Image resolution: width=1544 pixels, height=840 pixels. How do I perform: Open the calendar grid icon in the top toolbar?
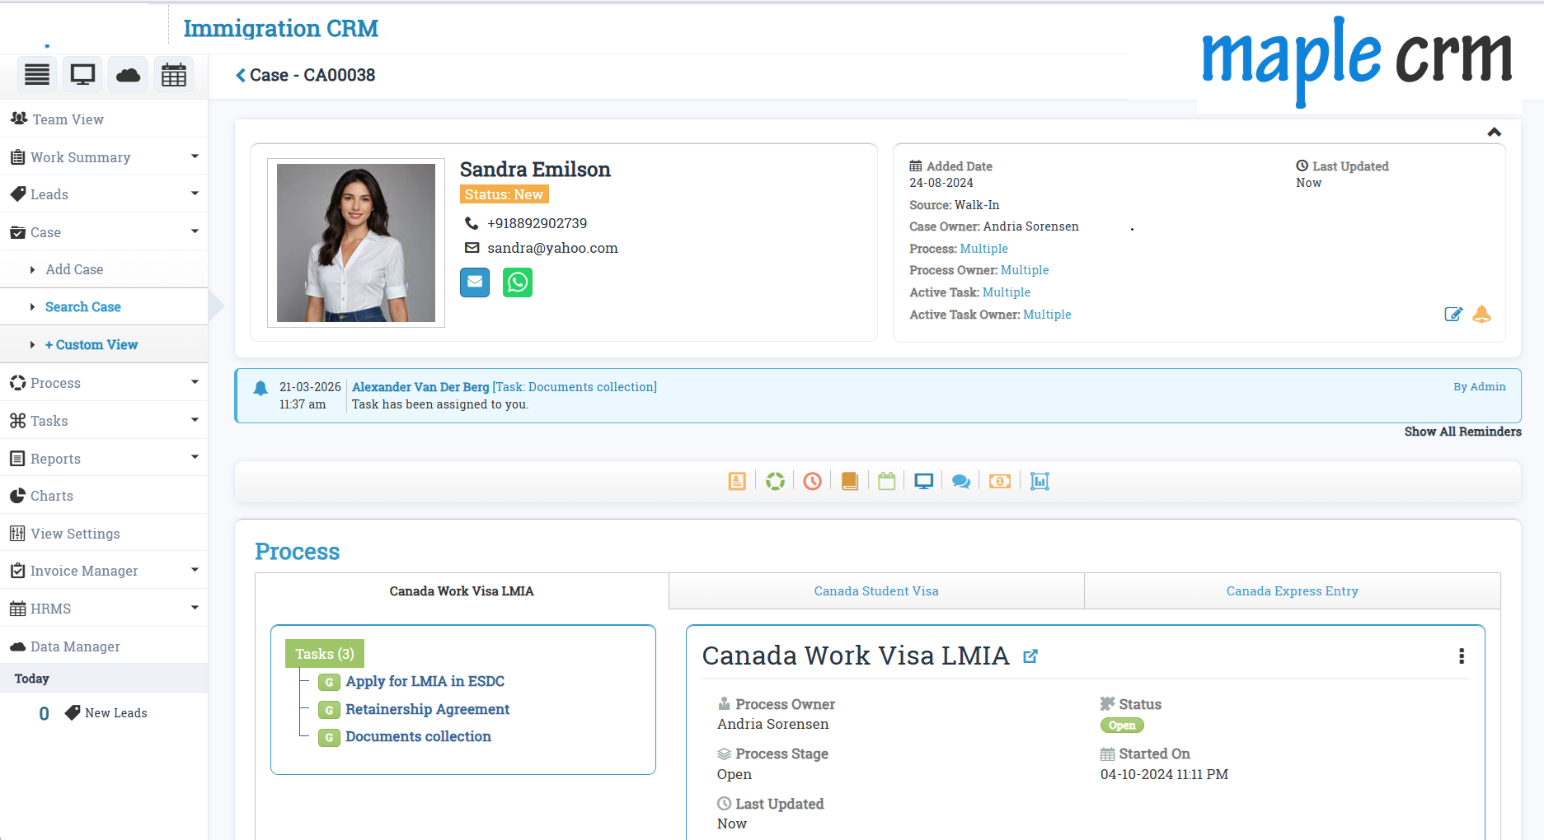174,75
